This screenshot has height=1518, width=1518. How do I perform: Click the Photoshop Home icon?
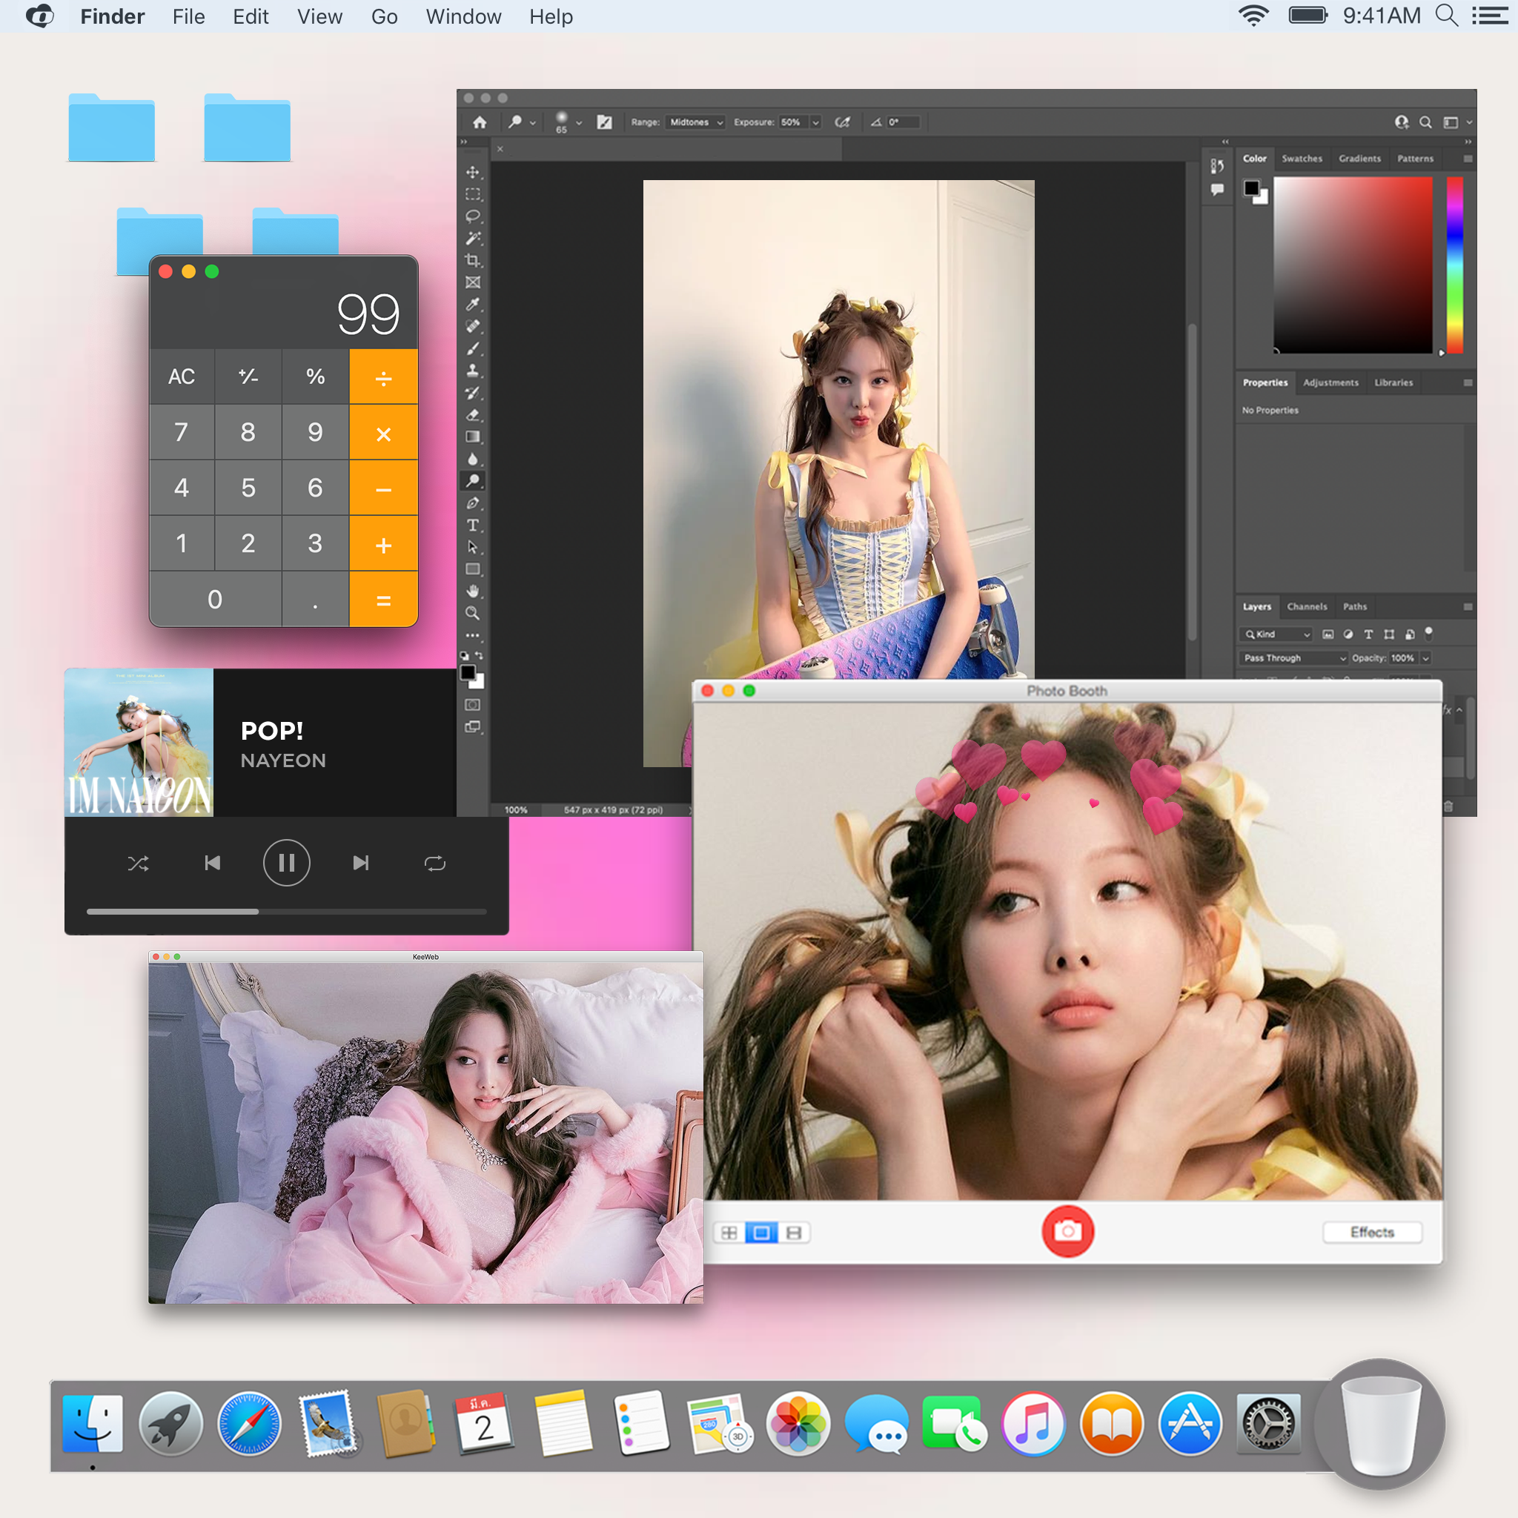coord(480,122)
